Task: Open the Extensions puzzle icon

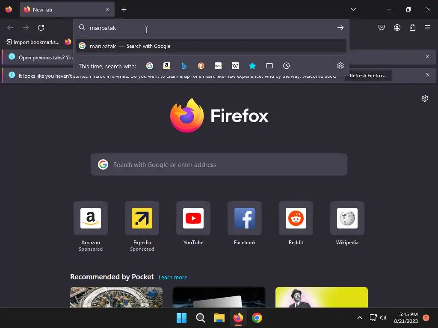Action: pos(412,27)
